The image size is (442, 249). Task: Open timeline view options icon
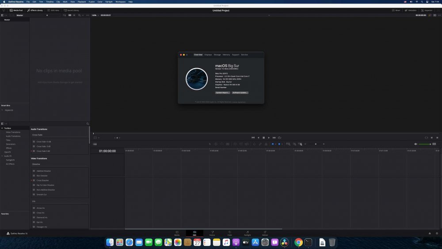(x=95, y=144)
